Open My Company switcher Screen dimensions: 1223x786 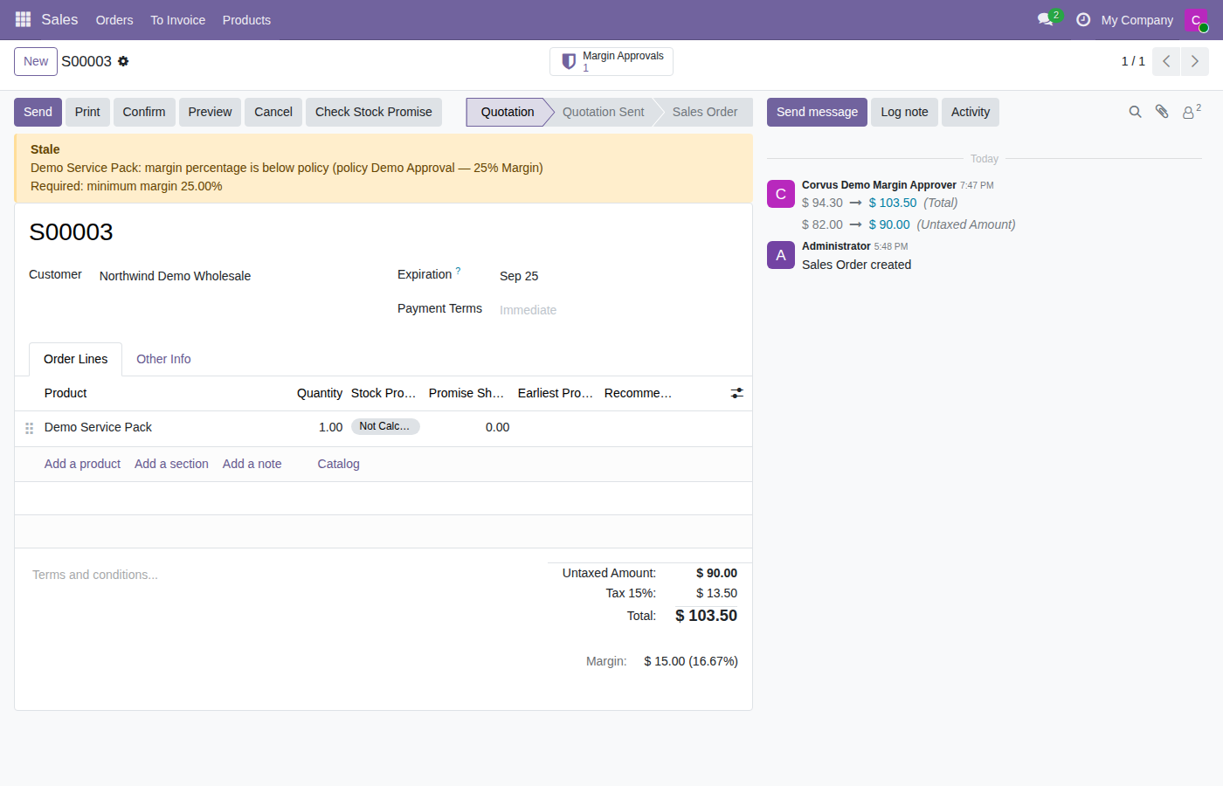(1137, 19)
